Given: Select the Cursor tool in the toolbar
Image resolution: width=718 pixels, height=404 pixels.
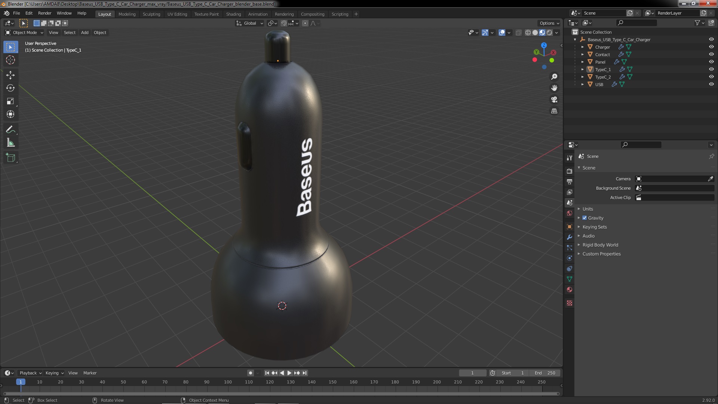Looking at the screenshot, I should pyautogui.click(x=10, y=60).
